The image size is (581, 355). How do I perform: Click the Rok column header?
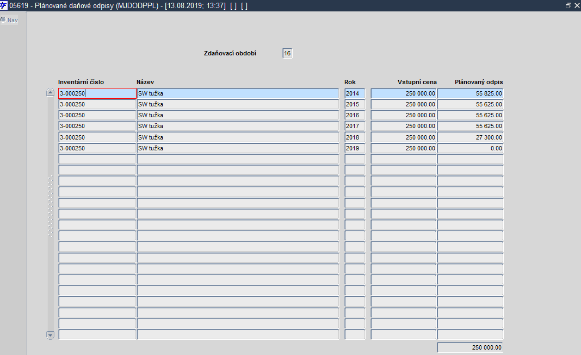pyautogui.click(x=350, y=82)
